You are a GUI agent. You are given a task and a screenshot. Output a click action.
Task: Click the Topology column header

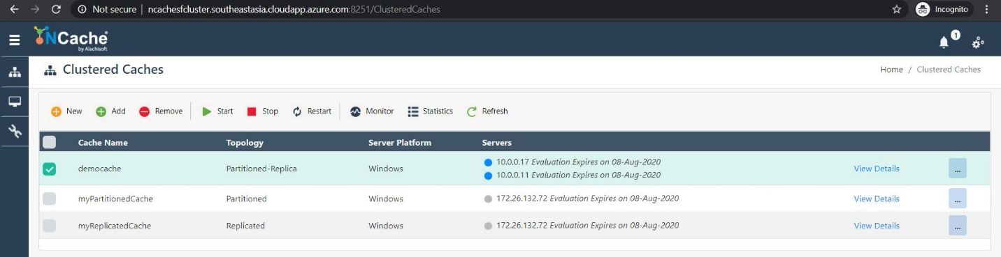tap(245, 143)
